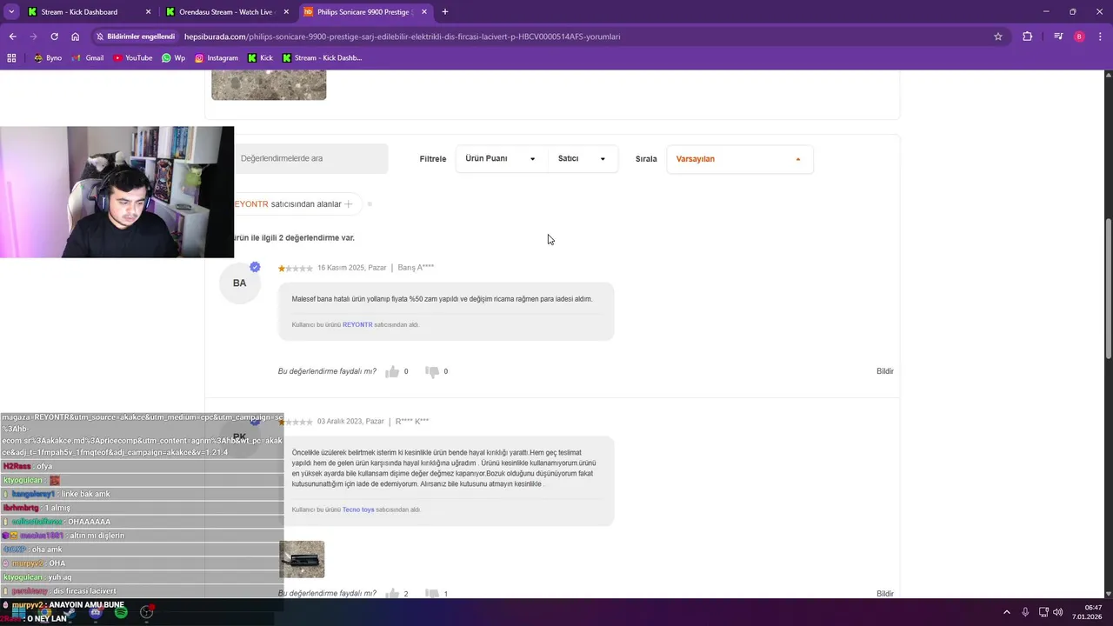The height and width of the screenshot is (626, 1113).
Task: Close the Stream - Kick Dashboard tab
Action: click(148, 12)
